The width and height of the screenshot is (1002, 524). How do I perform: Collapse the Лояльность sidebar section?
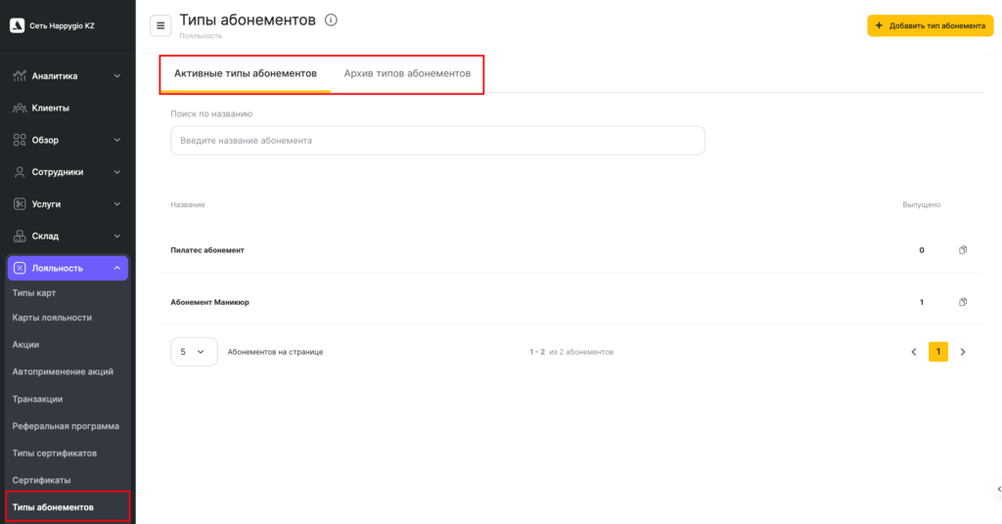click(x=116, y=268)
